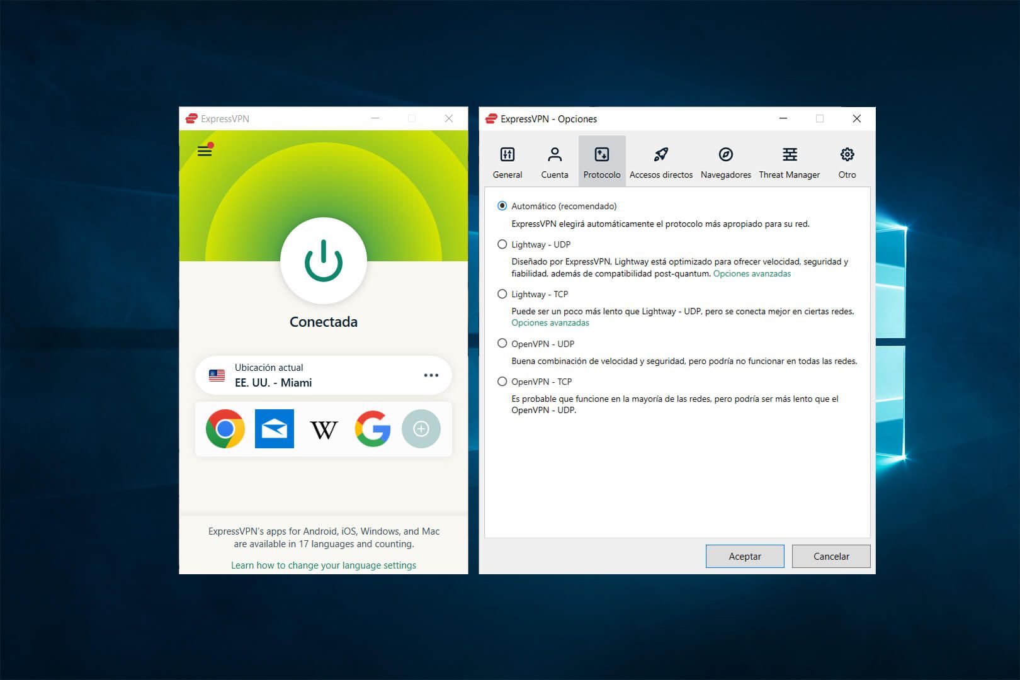Open the Threat Manager tab

[790, 162]
